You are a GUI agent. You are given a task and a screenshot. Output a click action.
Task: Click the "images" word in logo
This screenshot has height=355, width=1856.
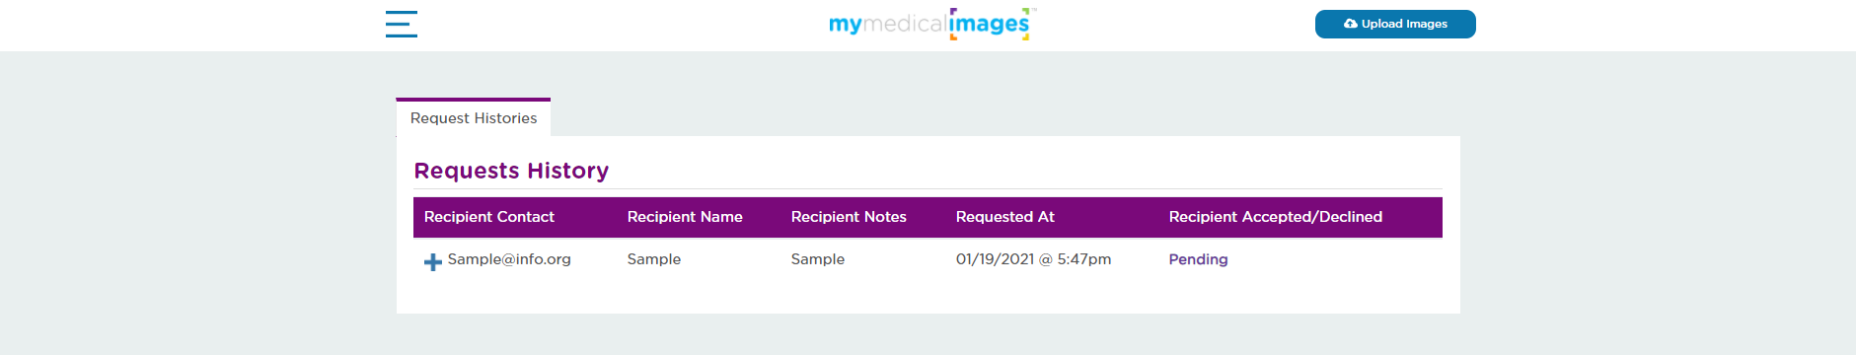click(990, 25)
